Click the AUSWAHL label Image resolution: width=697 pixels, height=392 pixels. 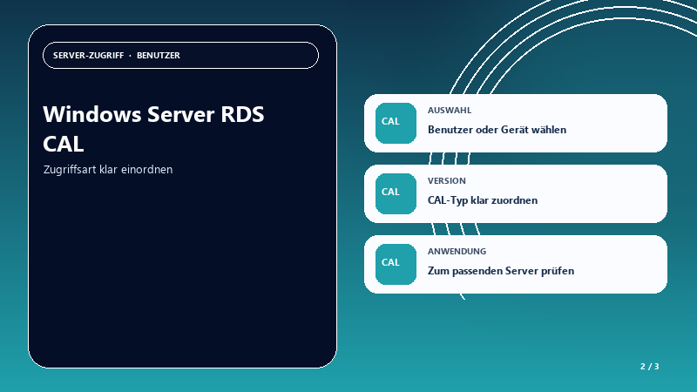tap(450, 111)
